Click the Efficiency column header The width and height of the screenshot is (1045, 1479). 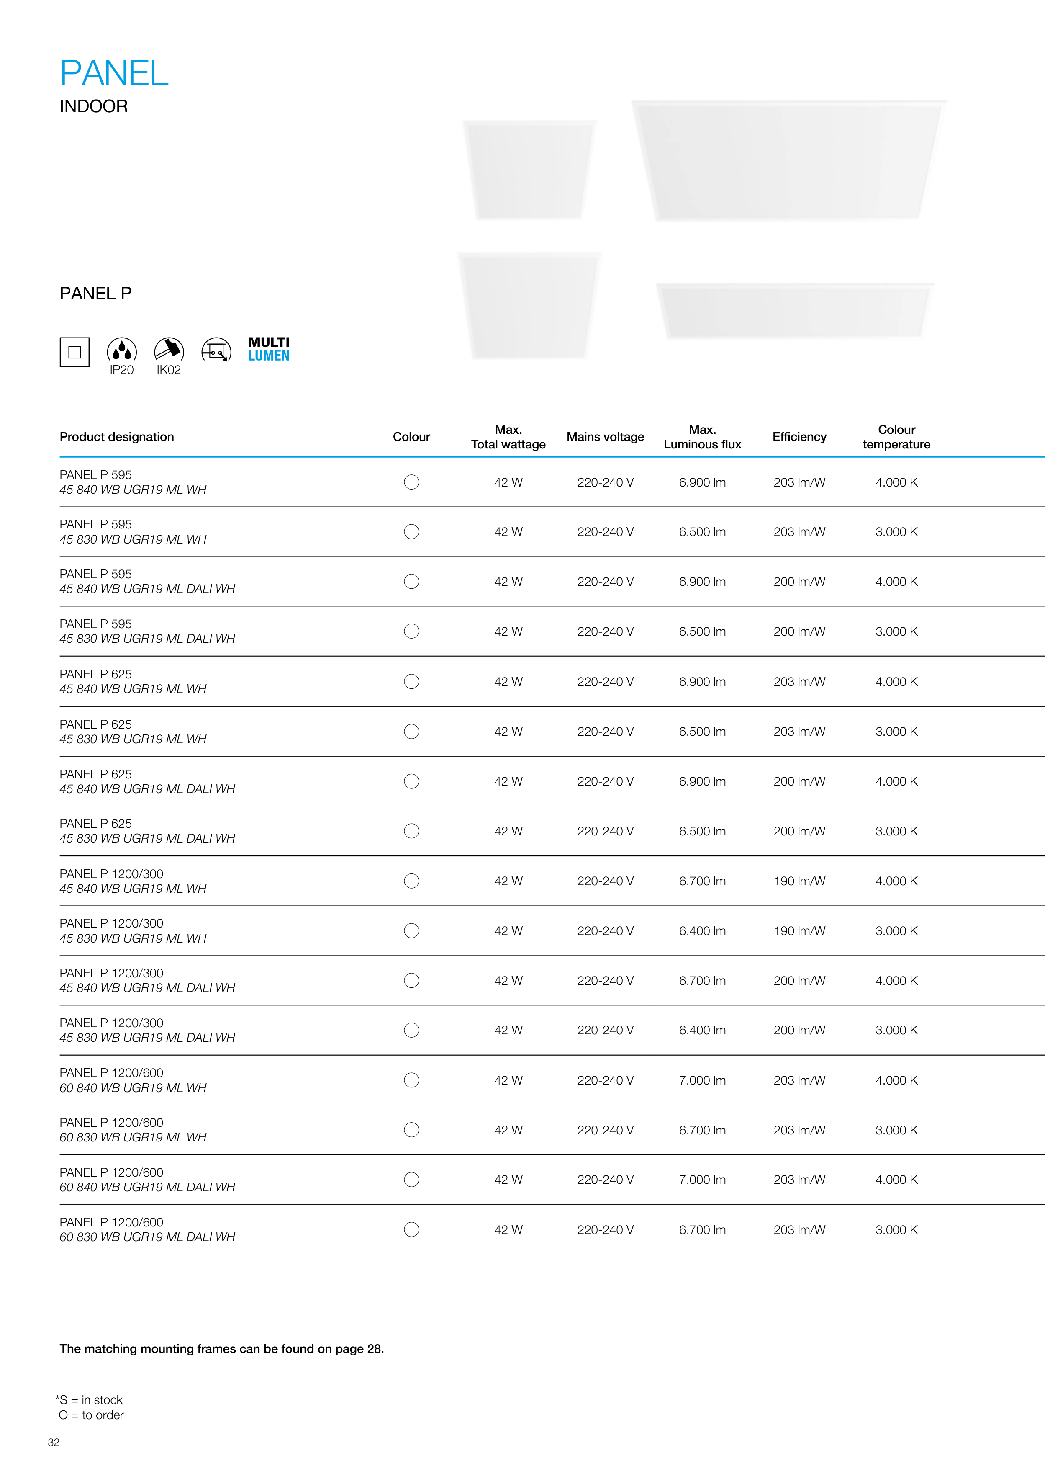click(799, 437)
